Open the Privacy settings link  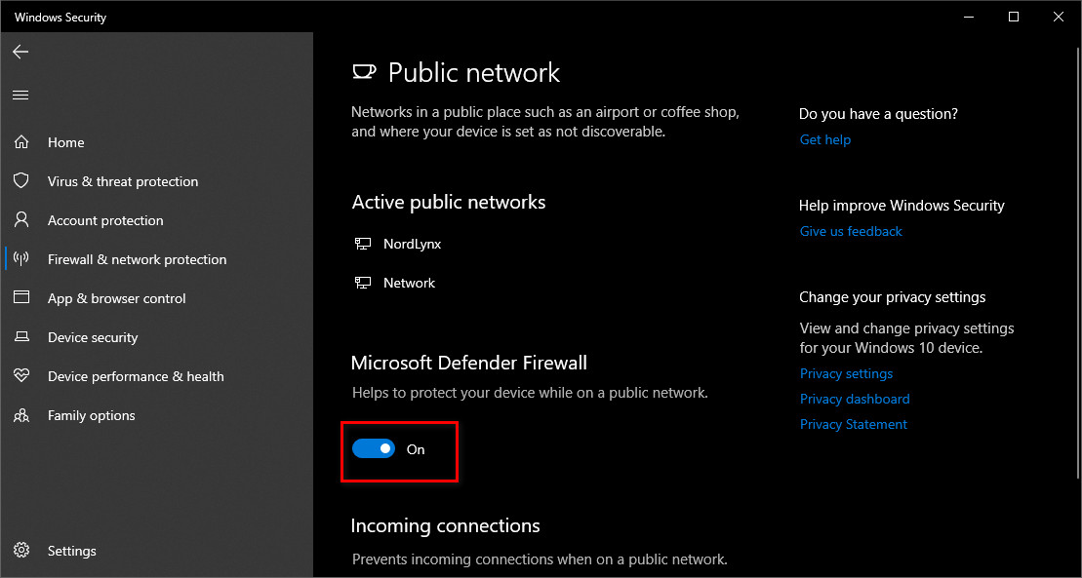tap(846, 373)
